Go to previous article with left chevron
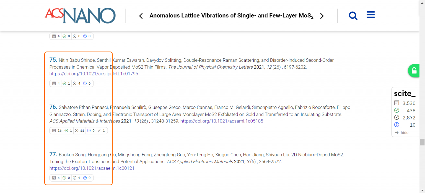 point(141,16)
